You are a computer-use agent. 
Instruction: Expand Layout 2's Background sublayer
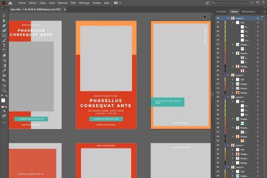(x=232, y=92)
